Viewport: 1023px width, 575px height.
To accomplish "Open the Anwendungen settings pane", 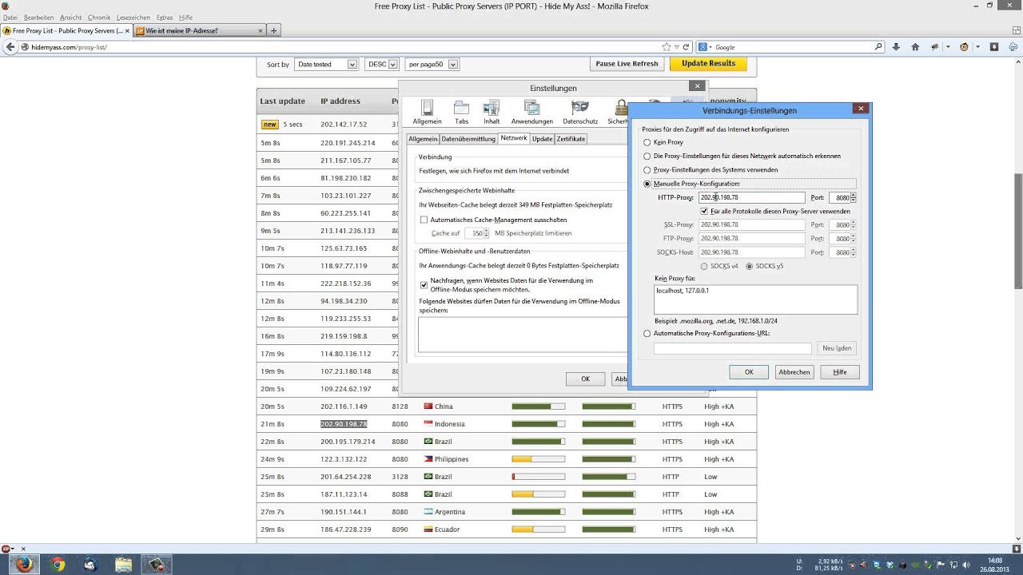I will [x=531, y=111].
